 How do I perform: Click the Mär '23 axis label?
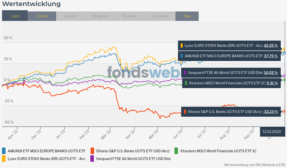tap(106, 135)
